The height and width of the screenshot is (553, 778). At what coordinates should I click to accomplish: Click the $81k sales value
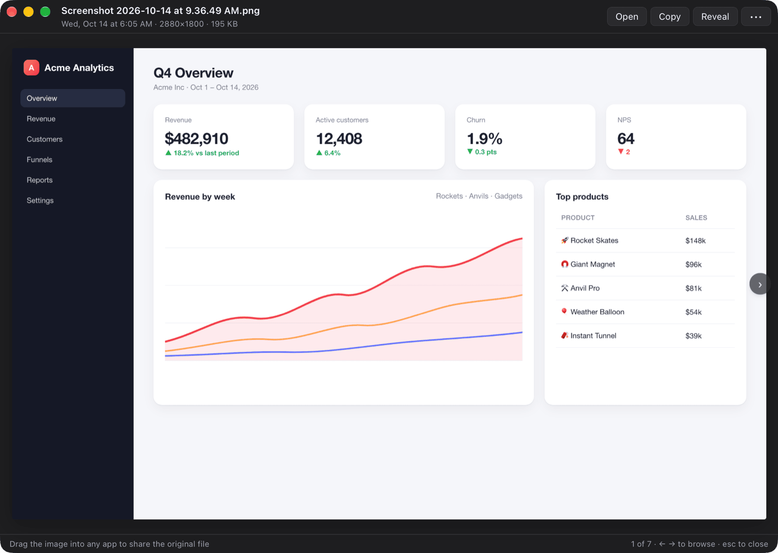coord(693,288)
